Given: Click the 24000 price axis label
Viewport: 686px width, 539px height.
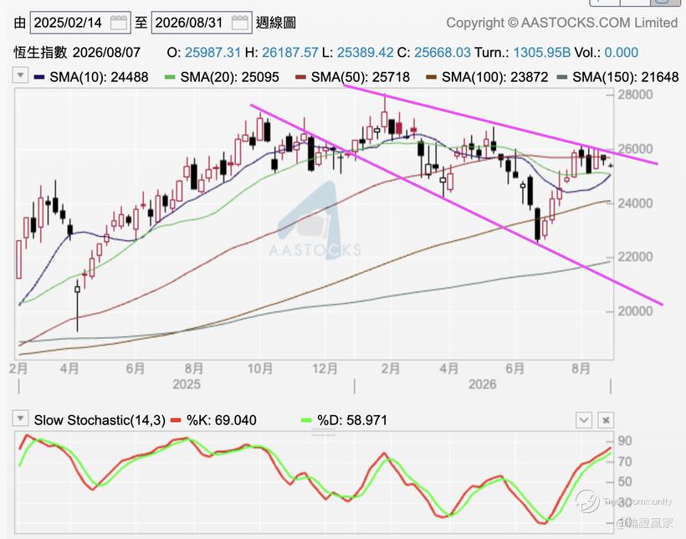Looking at the screenshot, I should coord(635,203).
